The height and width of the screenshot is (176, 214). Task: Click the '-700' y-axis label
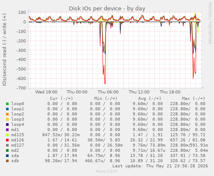click(21, 88)
